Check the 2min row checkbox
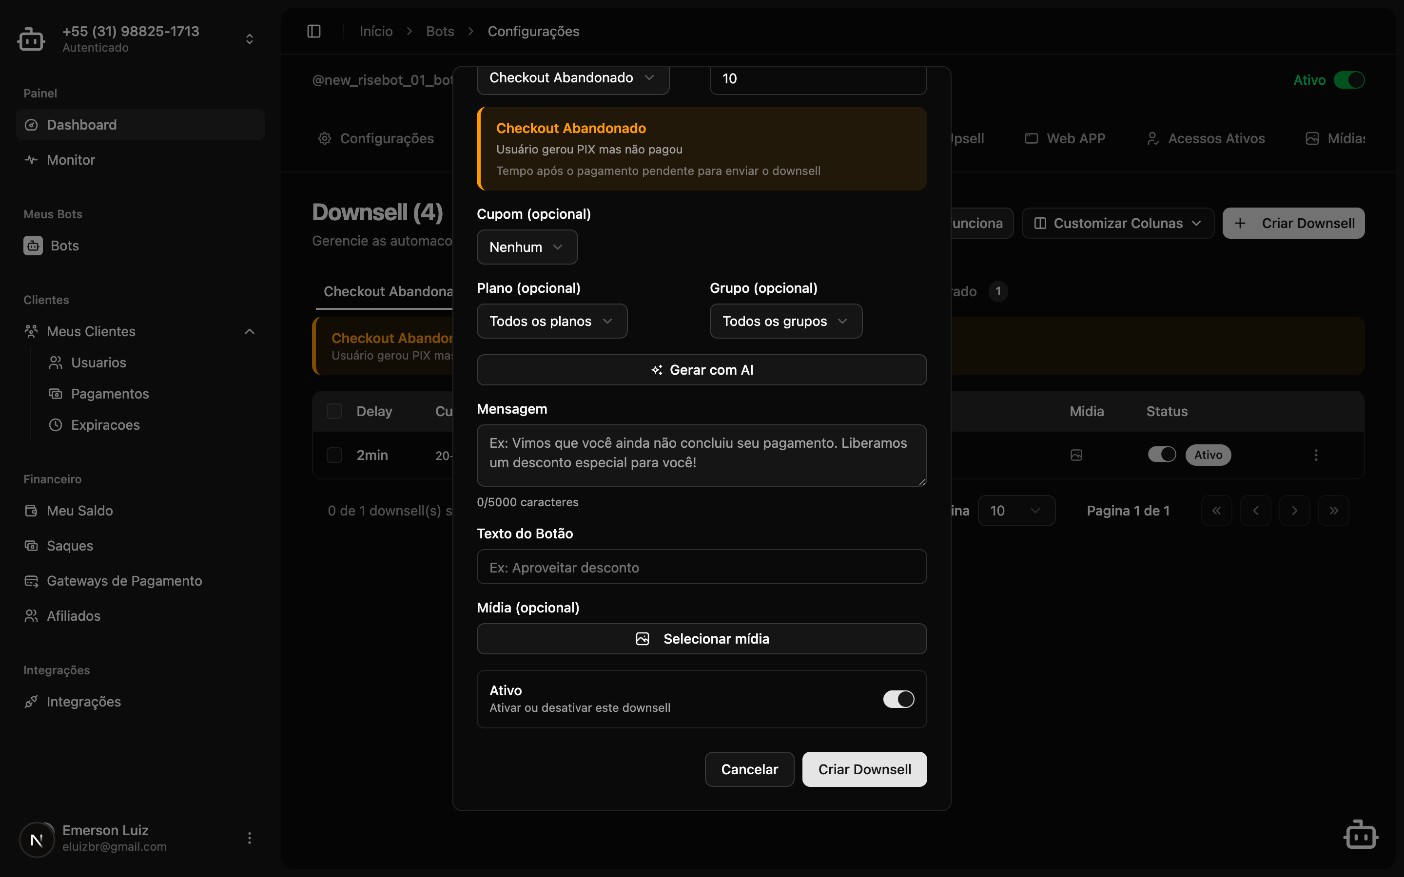The image size is (1404, 877). (x=335, y=456)
